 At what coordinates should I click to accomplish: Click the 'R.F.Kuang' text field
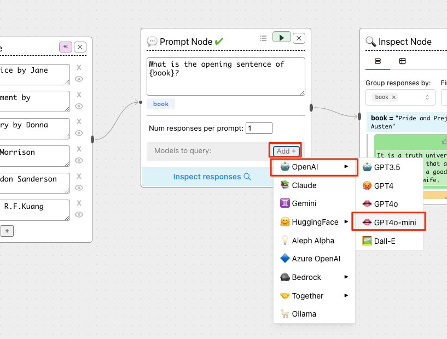pyautogui.click(x=34, y=210)
